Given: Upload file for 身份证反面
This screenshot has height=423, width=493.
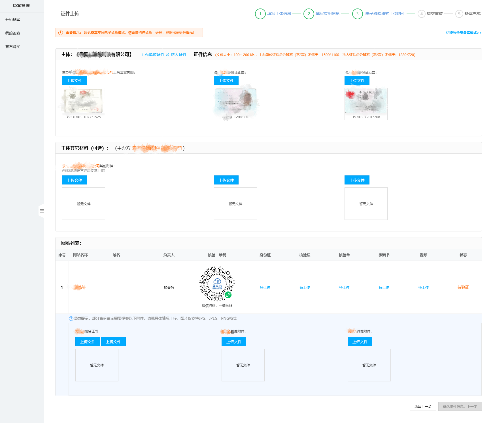Looking at the screenshot, I should pos(357,81).
